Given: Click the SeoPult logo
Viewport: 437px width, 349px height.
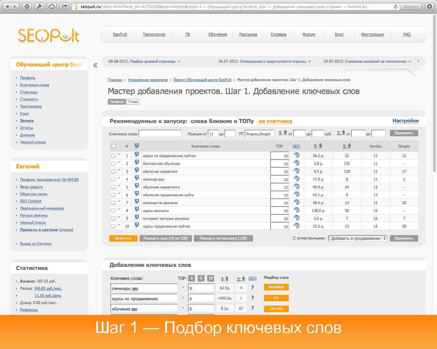Looking at the screenshot, I should pos(48,35).
